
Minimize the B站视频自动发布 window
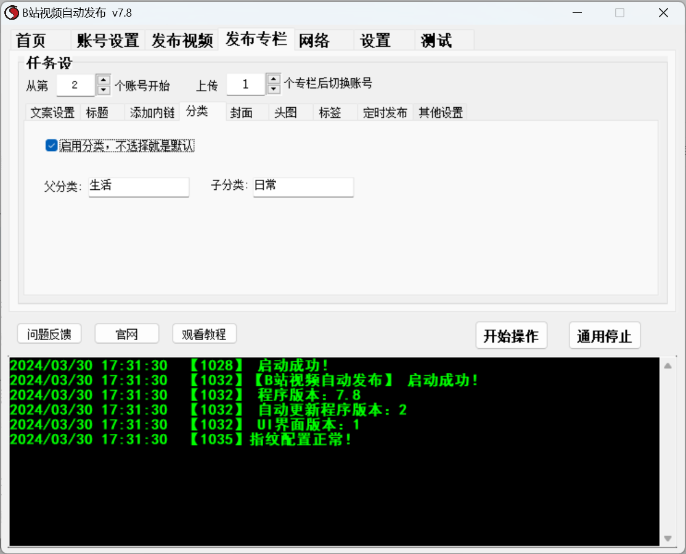[x=578, y=13]
